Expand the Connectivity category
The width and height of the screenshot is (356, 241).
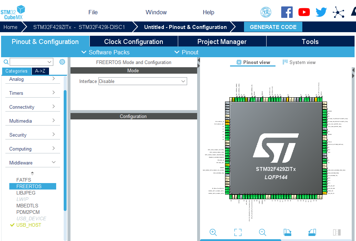pyautogui.click(x=33, y=107)
